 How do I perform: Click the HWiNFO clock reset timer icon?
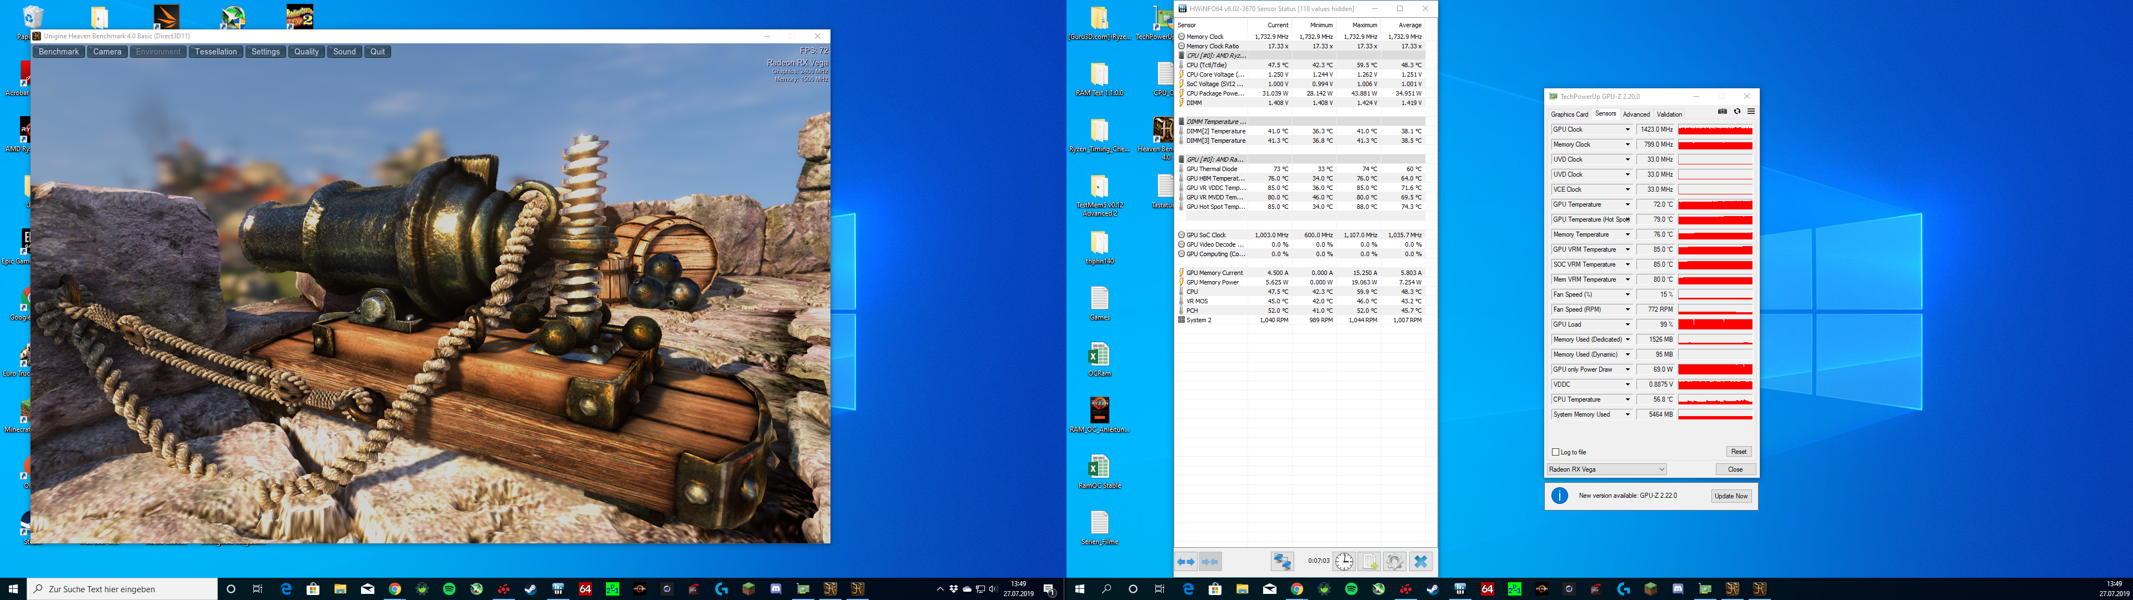pos(1344,562)
